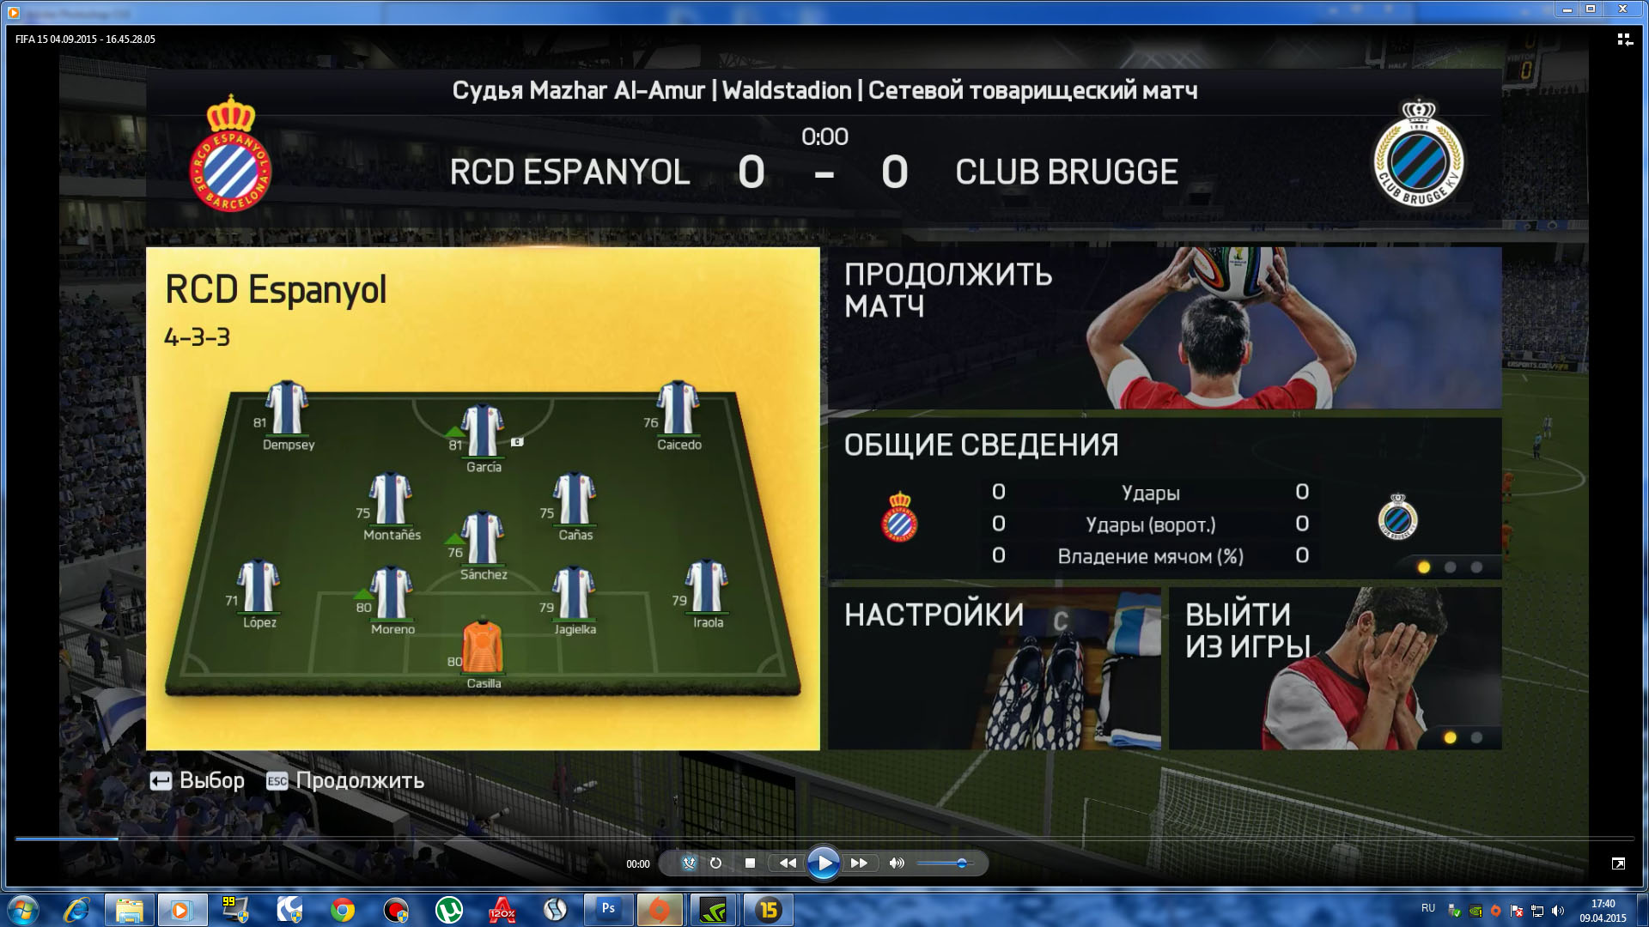This screenshot has height=927, width=1649.
Task: Select Dempsey's shirt on the pitch
Action: click(287, 407)
